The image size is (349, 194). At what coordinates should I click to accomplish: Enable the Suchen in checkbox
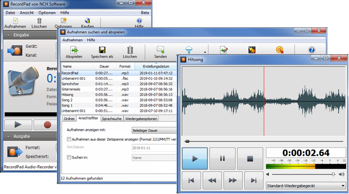[69, 157]
